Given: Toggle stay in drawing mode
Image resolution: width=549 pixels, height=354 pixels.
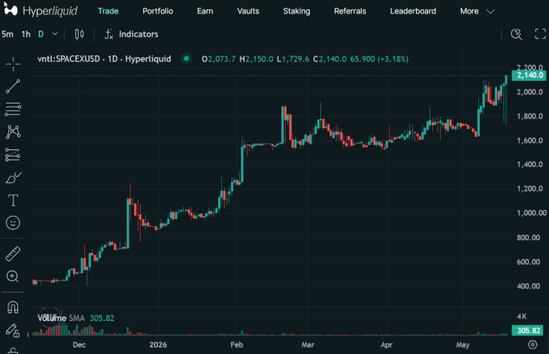Looking at the screenshot, I should point(13,330).
